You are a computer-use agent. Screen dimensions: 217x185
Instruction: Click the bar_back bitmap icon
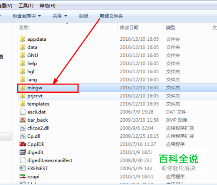(x=23, y=120)
